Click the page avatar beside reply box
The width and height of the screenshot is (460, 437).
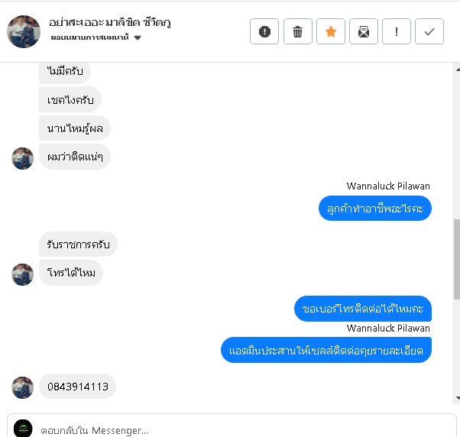pyautogui.click(x=23, y=428)
